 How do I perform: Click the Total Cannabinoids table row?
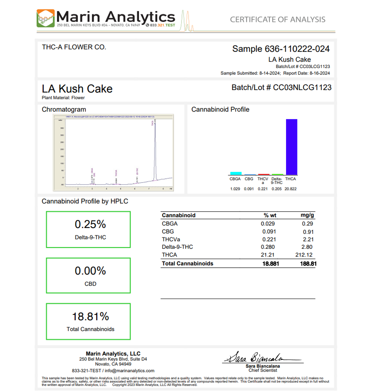coord(238,263)
